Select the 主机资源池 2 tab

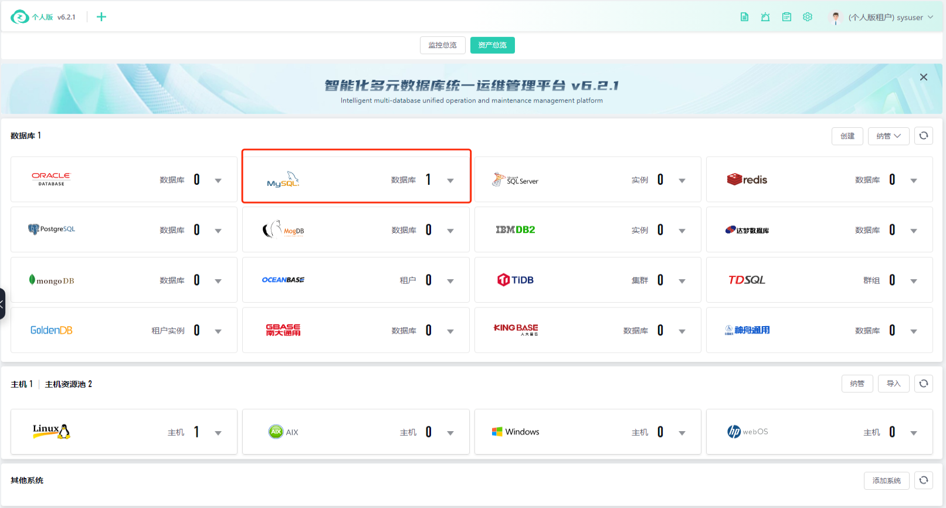pyautogui.click(x=69, y=384)
